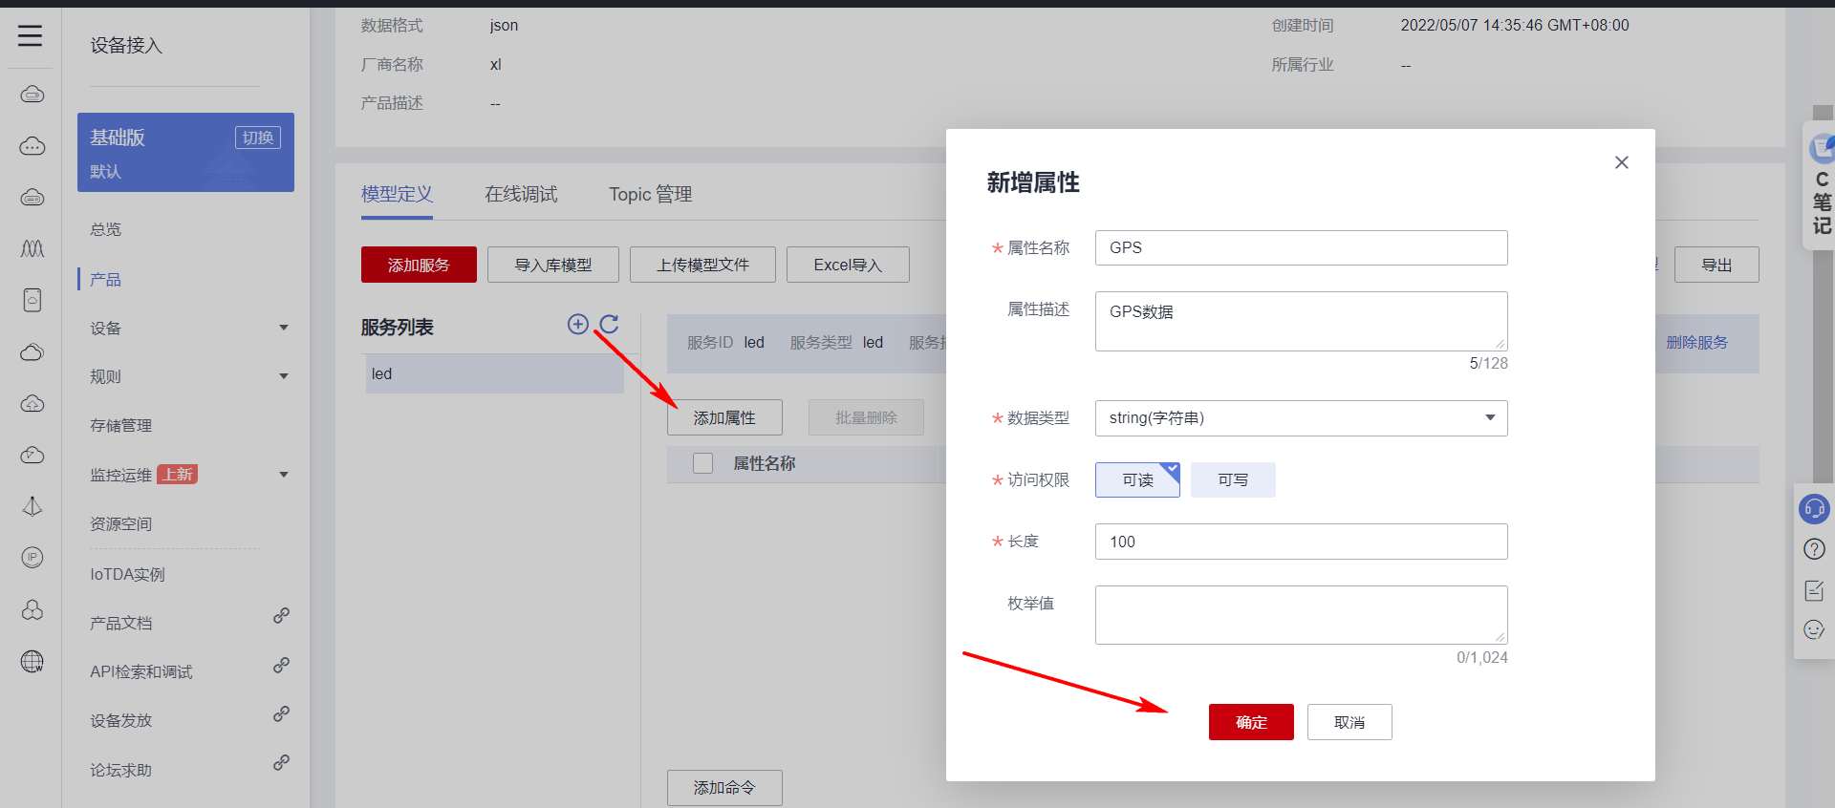Add a new service with plus icon
The height and width of the screenshot is (808, 1835).
[578, 324]
